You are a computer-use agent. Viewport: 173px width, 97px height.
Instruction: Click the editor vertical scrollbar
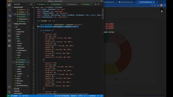point(103,14)
